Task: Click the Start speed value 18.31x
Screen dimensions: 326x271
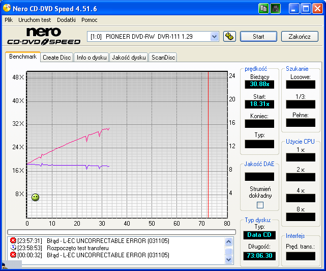Action: pyautogui.click(x=259, y=104)
